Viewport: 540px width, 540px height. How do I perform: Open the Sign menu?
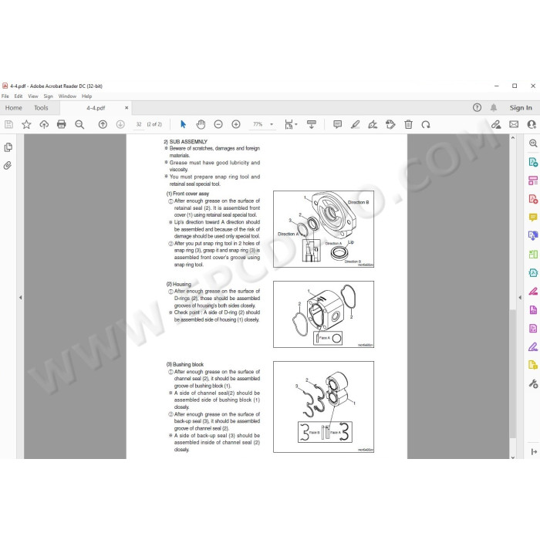[x=48, y=96]
